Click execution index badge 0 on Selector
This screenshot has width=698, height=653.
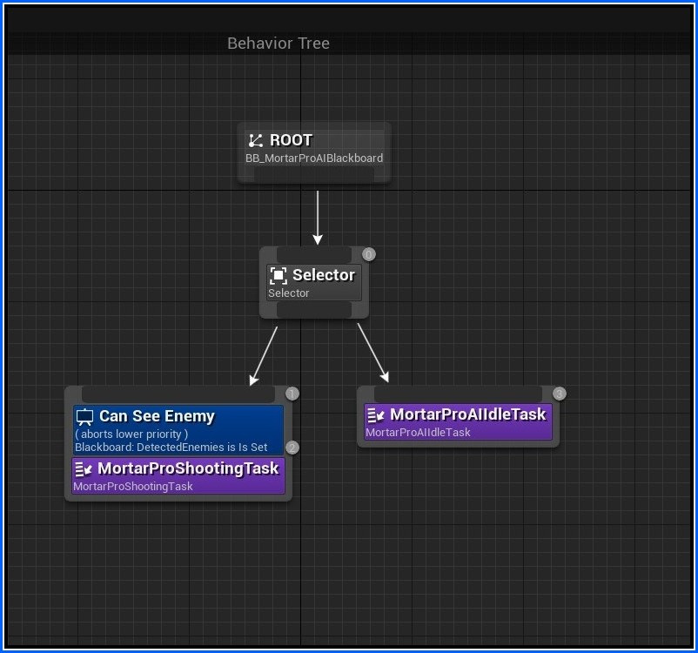[369, 254]
